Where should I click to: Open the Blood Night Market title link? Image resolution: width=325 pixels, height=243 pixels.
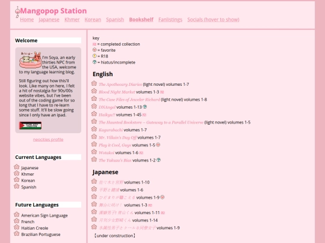117,92
